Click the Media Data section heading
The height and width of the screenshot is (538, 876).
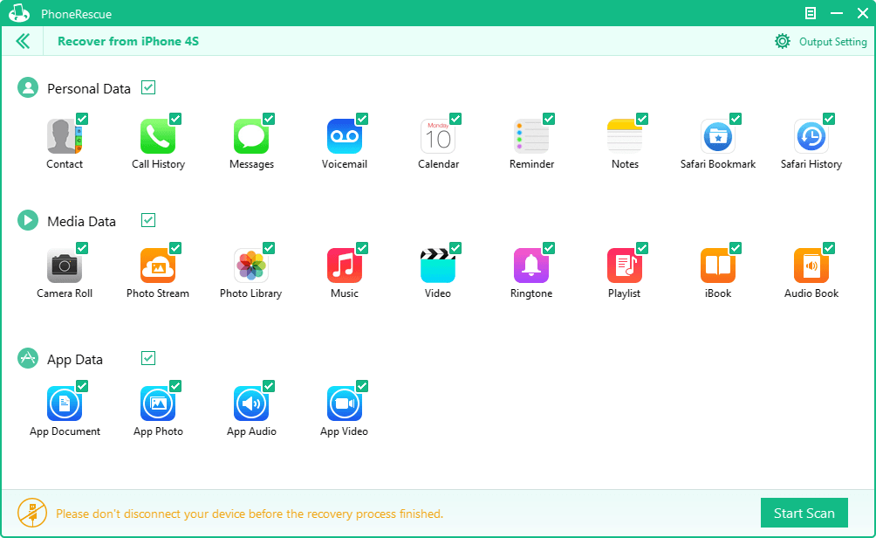pos(81,222)
